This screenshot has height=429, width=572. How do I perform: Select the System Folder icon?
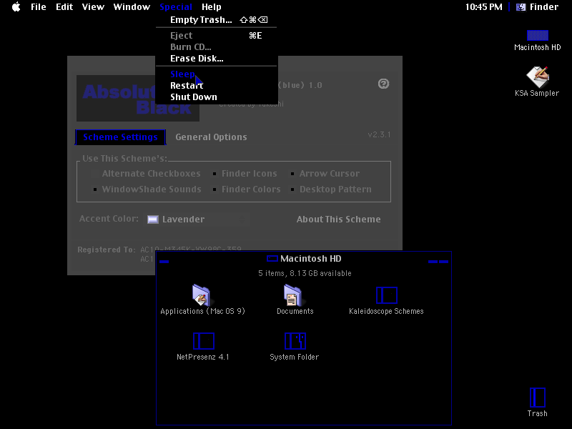tap(295, 341)
